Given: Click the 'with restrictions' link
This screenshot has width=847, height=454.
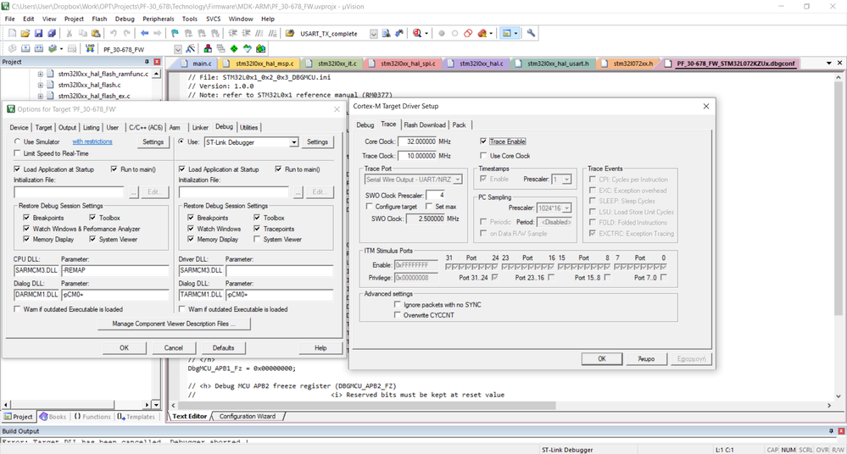Looking at the screenshot, I should (x=92, y=141).
